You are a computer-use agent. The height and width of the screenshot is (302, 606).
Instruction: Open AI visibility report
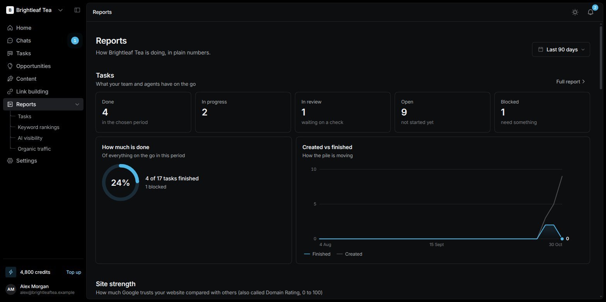click(x=30, y=138)
